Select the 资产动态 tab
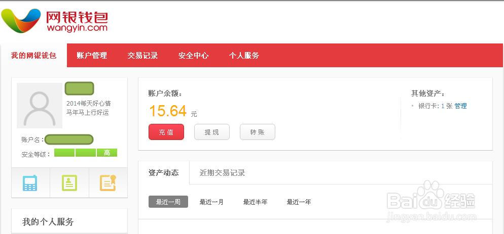Viewport: 504px width, 234px height. (x=164, y=173)
